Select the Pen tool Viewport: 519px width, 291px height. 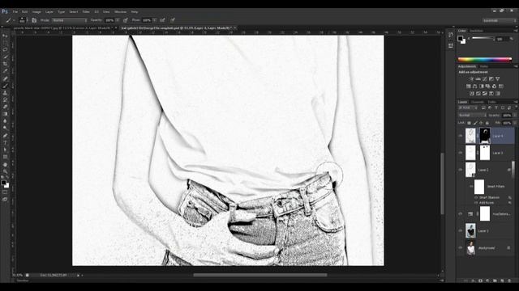(5, 136)
